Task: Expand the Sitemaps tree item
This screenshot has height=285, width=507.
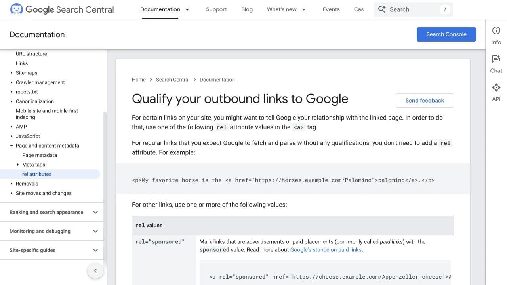Action: [x=11, y=73]
